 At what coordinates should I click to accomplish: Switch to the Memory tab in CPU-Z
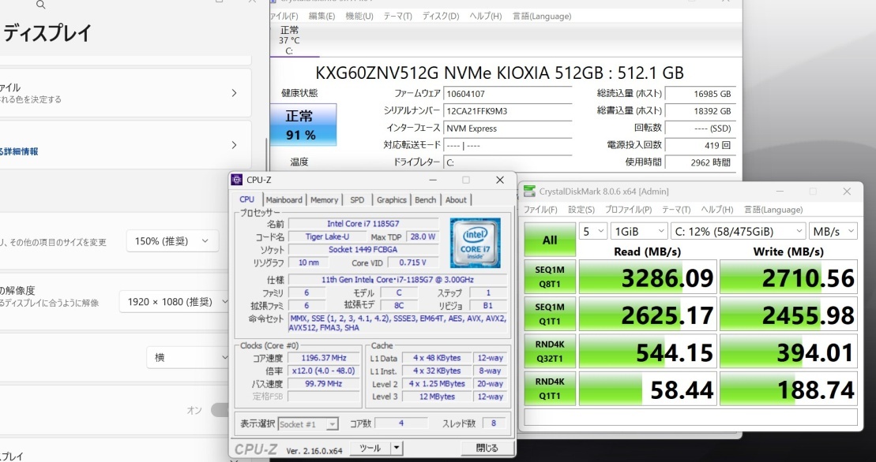coord(324,200)
